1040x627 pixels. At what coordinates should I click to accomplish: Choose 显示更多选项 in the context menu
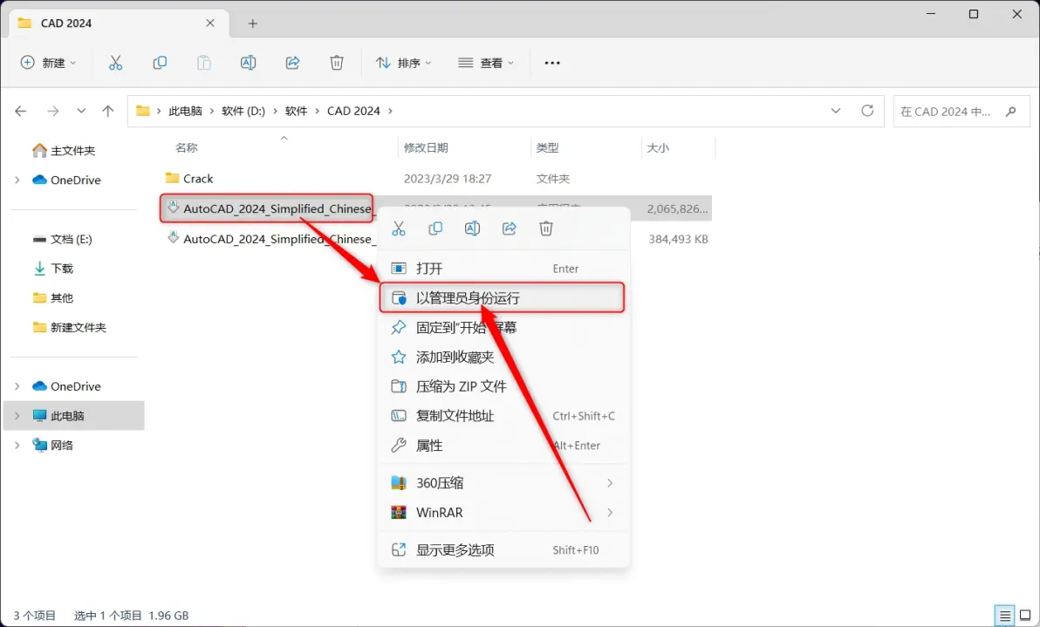pyautogui.click(x=503, y=549)
